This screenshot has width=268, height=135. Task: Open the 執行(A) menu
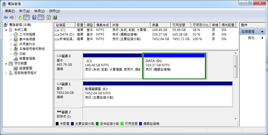pos(24,11)
